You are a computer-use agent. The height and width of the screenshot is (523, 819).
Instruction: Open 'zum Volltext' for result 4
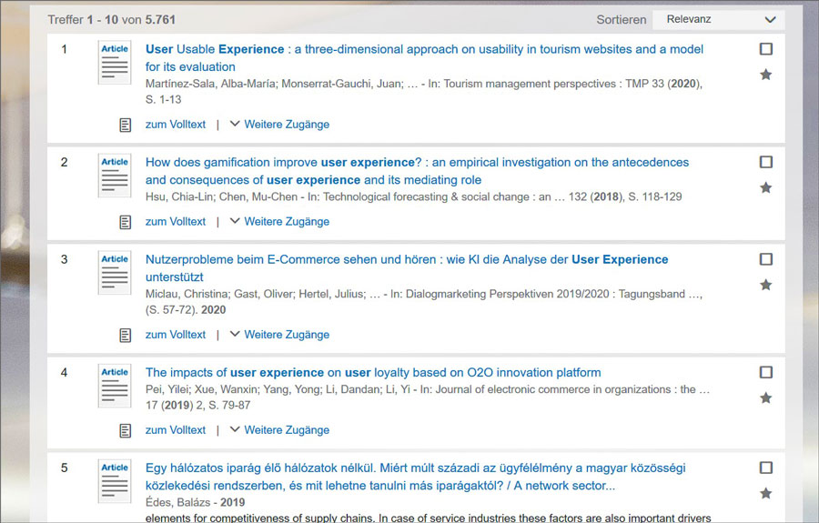[x=176, y=430]
